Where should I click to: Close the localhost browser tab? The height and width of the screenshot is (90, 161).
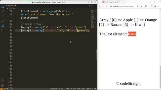pos(123,2)
